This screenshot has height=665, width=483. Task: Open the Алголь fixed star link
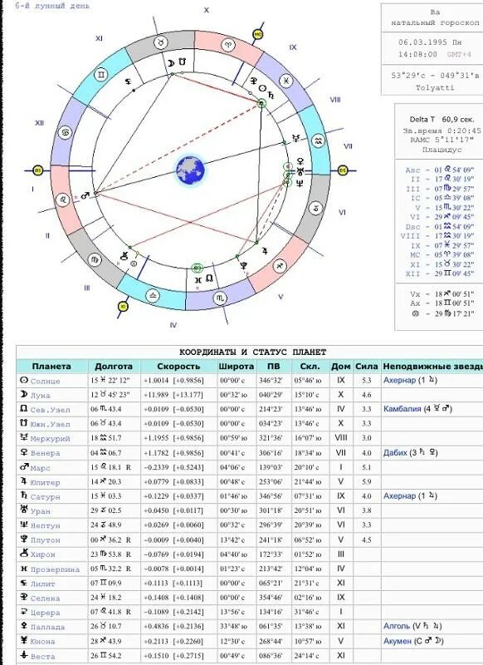pos(397,626)
